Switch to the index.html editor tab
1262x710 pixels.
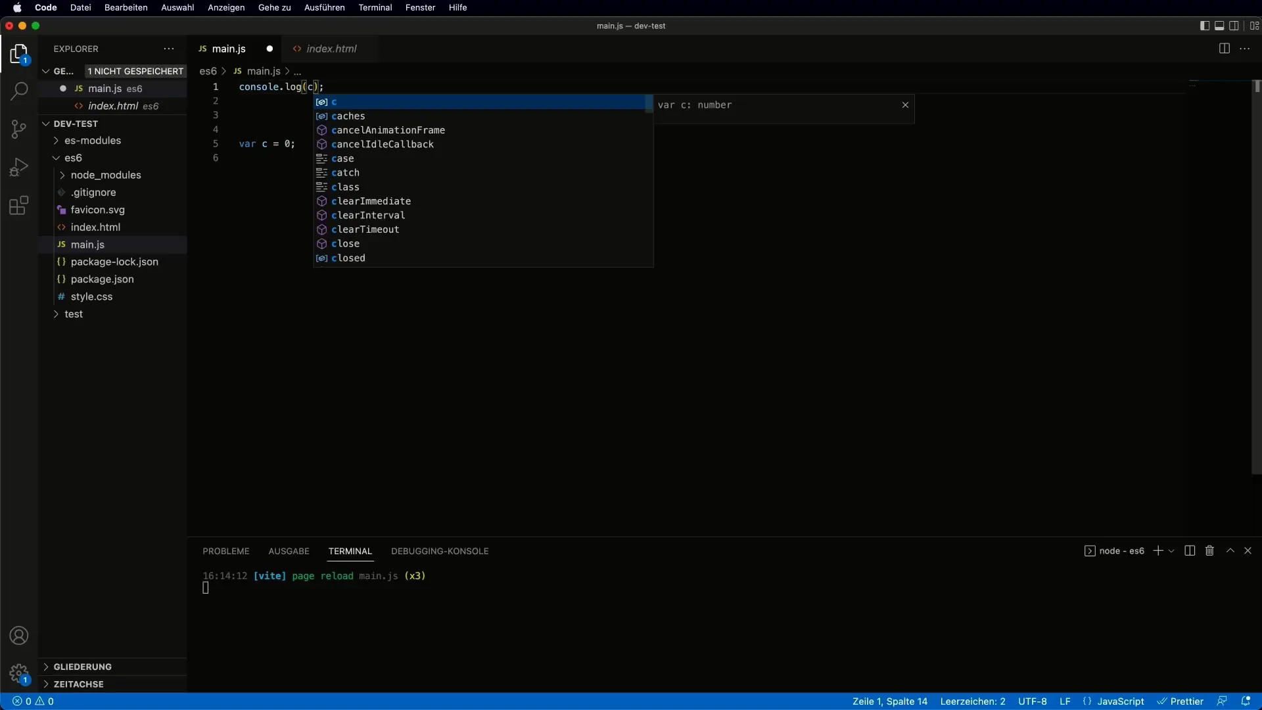331,49
